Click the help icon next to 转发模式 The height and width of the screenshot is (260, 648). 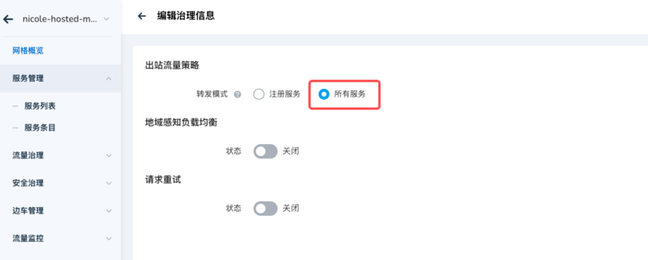(x=237, y=94)
